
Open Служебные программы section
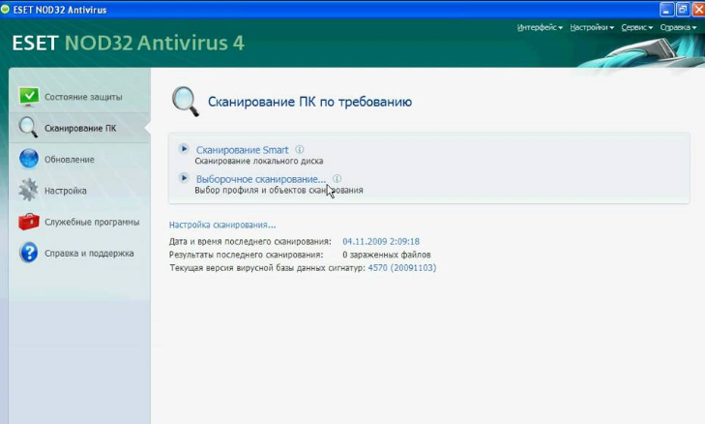point(92,222)
